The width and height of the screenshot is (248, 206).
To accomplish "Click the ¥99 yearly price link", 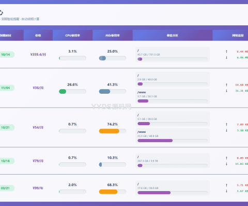I will (38, 188).
